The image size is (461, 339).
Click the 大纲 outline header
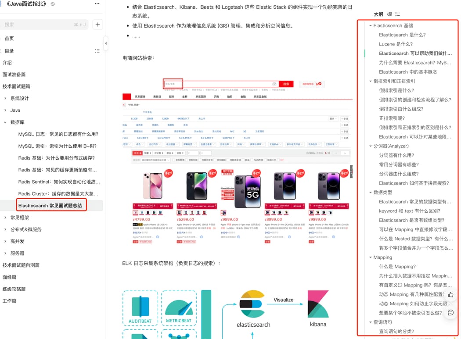point(378,14)
